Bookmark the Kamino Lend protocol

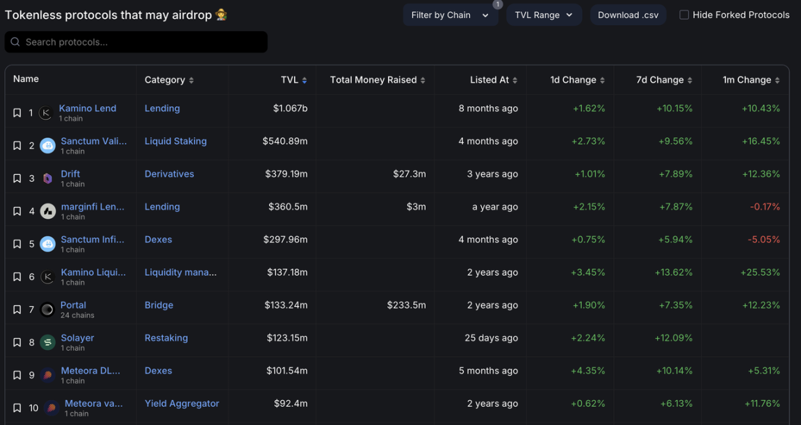coord(17,113)
